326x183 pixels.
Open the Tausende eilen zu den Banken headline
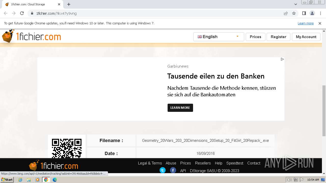[216, 76]
